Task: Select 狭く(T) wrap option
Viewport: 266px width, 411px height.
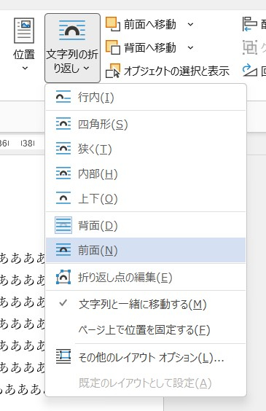Action: pyautogui.click(x=146, y=149)
